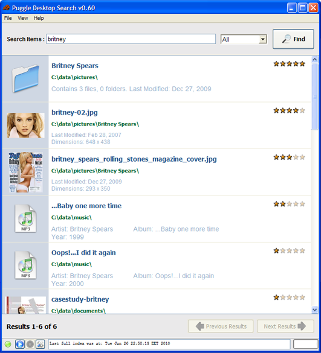Maximize the Puggle Desktop Search window

302,8
